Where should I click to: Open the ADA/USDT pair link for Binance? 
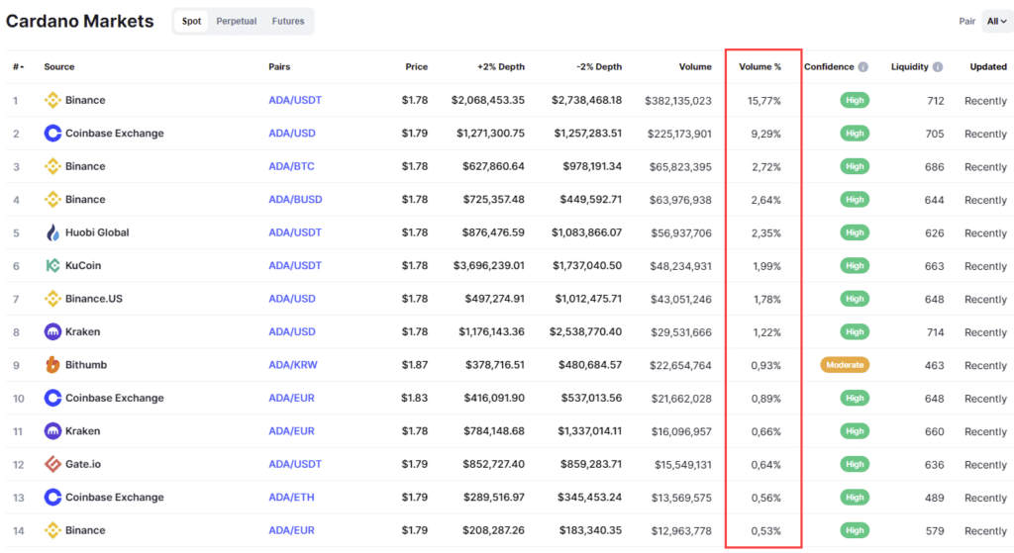click(295, 100)
